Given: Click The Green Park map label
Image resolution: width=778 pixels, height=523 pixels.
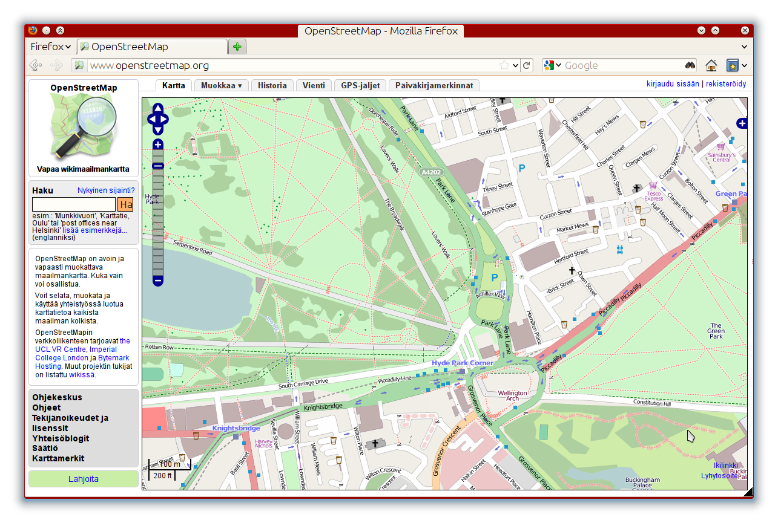Looking at the screenshot, I should pos(716,331).
